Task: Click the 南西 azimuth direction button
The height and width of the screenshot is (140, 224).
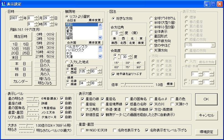Action: tap(114, 43)
